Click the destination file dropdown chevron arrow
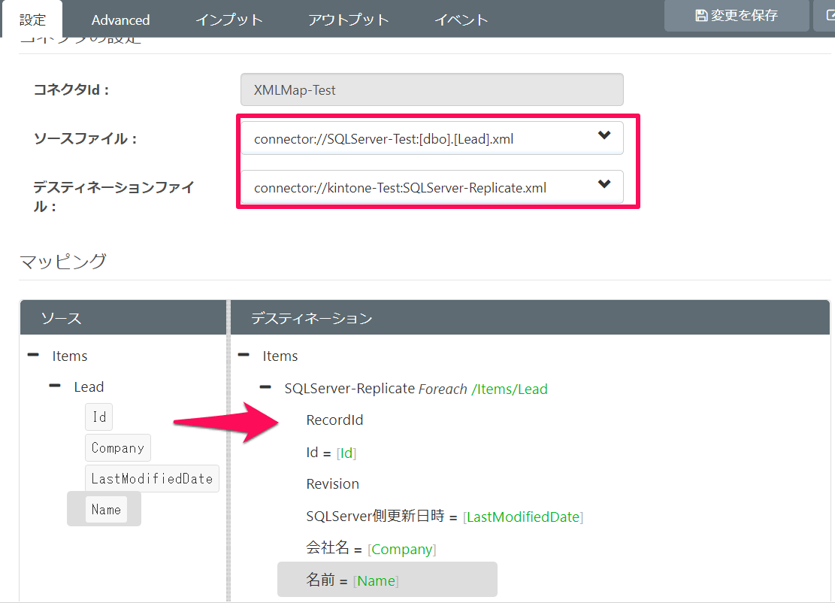 (604, 184)
